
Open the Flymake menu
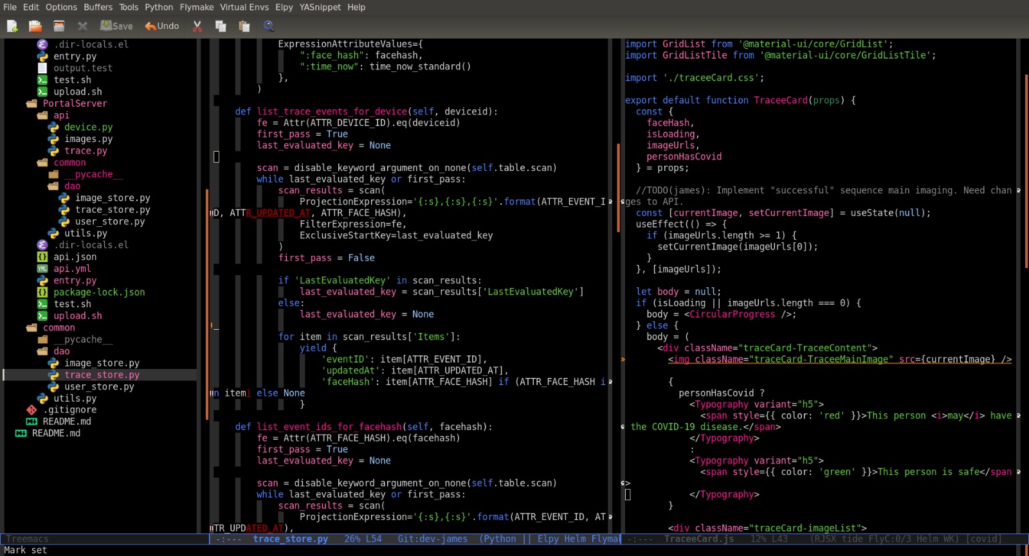pos(196,7)
